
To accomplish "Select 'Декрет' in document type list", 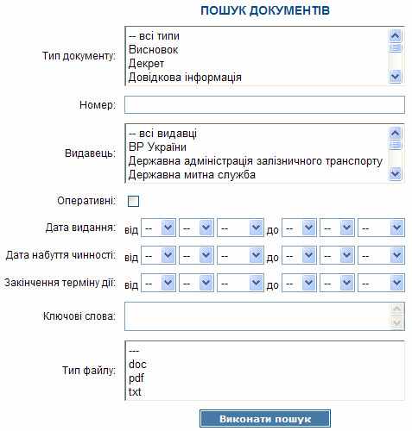I will pyautogui.click(x=146, y=64).
